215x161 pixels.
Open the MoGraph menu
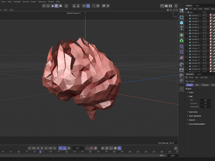17,2
